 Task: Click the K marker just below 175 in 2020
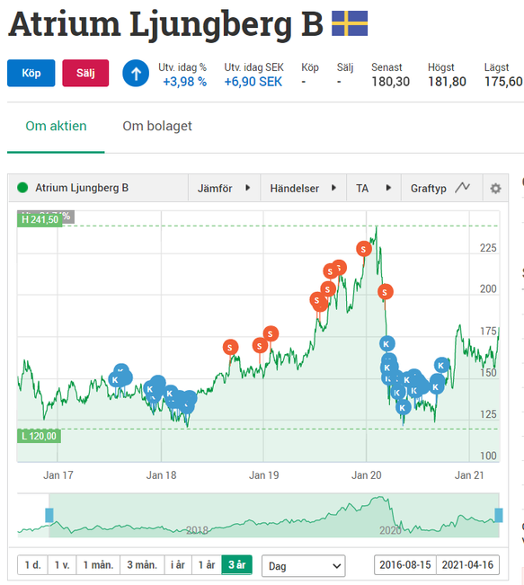point(387,343)
